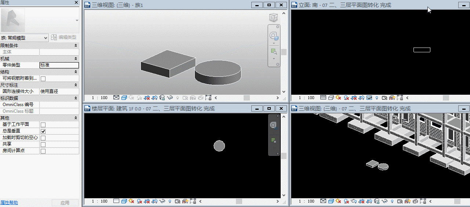The height and width of the screenshot is (207, 470).
Task: Click the zoom region tool in the 族1 navigation bar
Action: 273,51
